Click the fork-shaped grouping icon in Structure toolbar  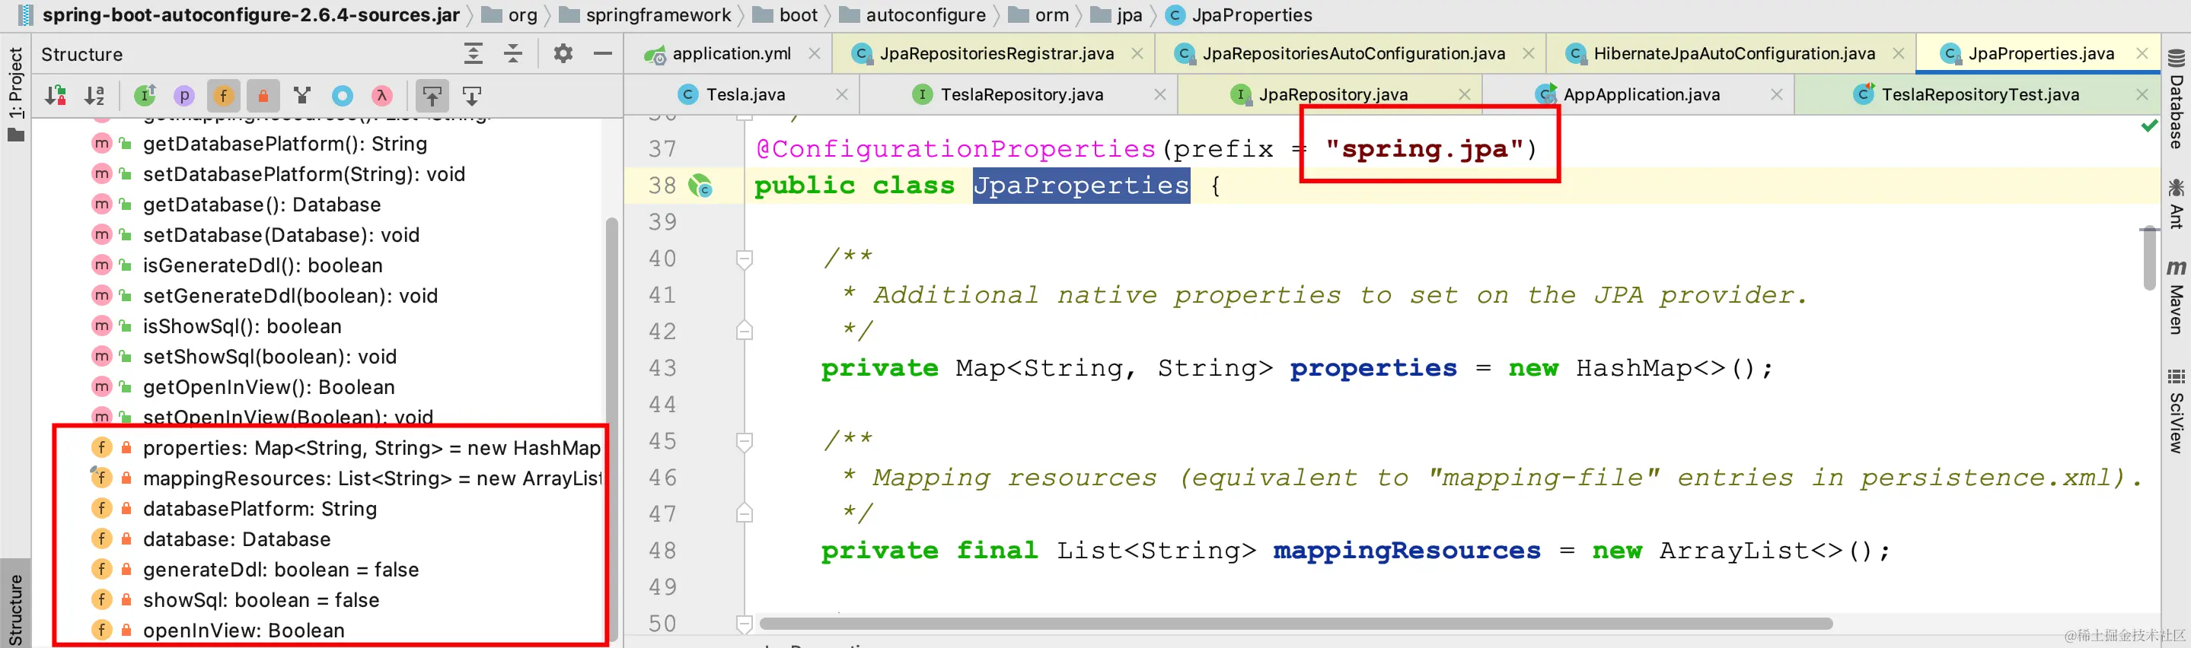point(302,96)
